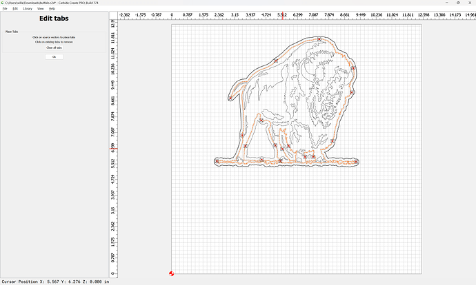Click the 'Click on source vectors to place tabs' text
Image resolution: width=476 pixels, height=285 pixels.
pyautogui.click(x=54, y=37)
